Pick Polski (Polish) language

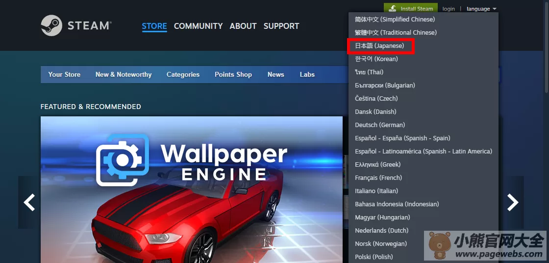(x=424, y=257)
